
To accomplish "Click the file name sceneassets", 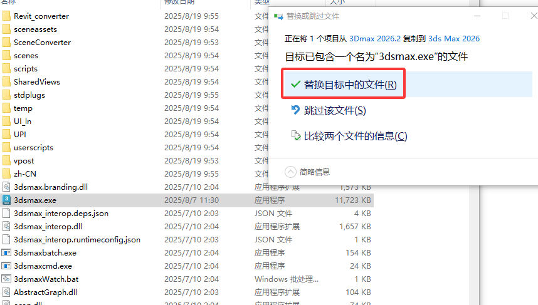I will 35,29.
